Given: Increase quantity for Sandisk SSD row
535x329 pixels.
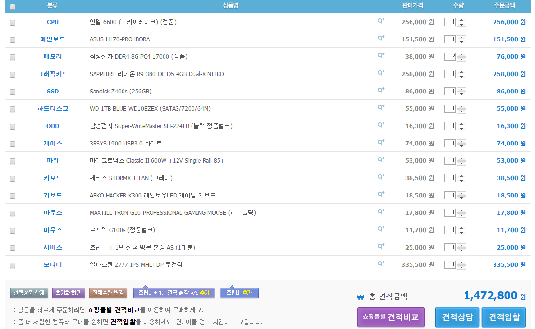Looking at the screenshot, I should pyautogui.click(x=461, y=89).
